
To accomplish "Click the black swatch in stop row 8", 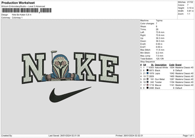I will 148,88.
